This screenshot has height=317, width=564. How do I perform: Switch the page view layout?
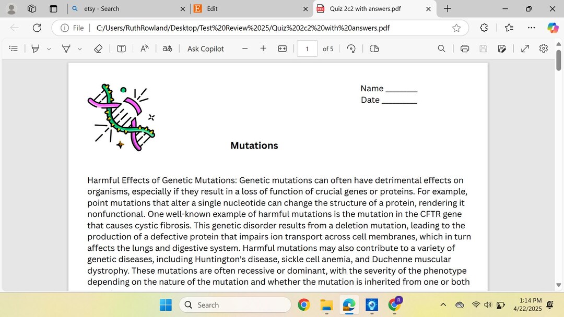(x=374, y=48)
